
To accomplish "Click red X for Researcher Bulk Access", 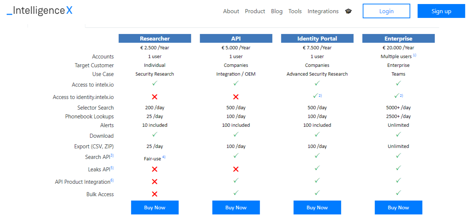I will click(x=155, y=194).
